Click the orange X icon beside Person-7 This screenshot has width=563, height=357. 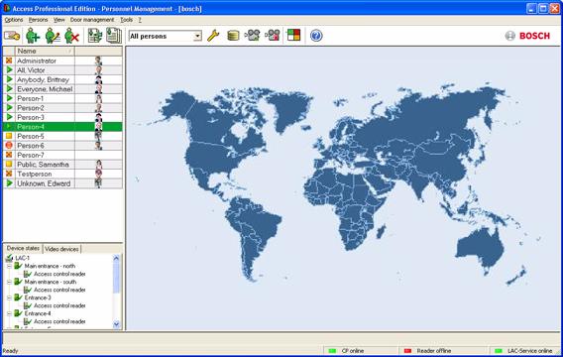pos(9,155)
